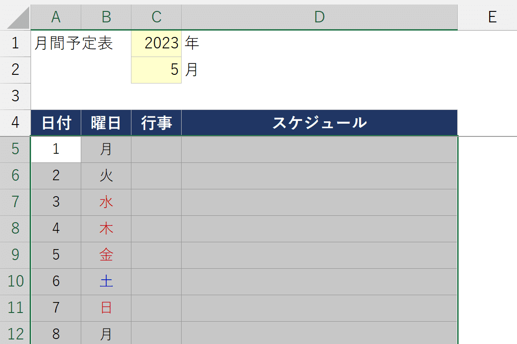This screenshot has width=517, height=344.
Task: Click the スケジュール table header cell
Action: [x=319, y=123]
